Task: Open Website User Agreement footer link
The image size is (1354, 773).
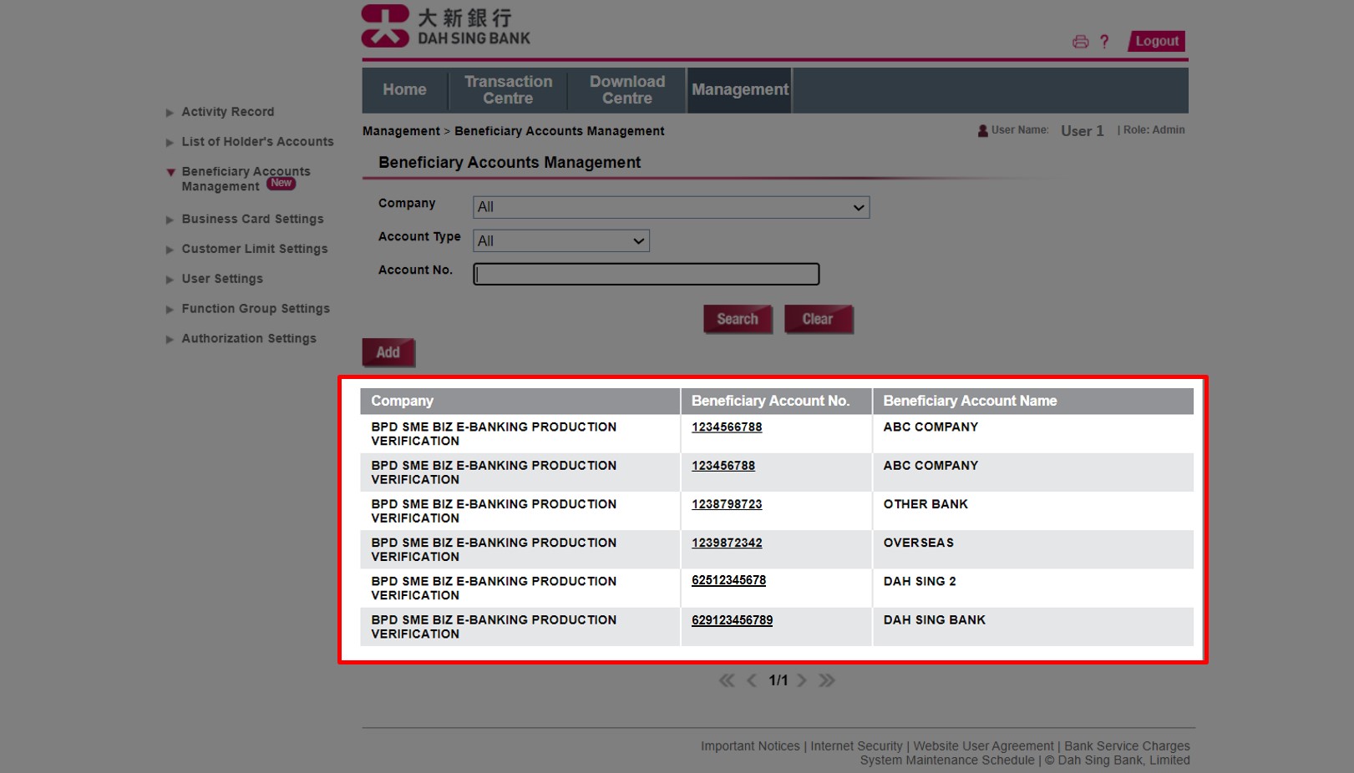Action: (x=983, y=746)
